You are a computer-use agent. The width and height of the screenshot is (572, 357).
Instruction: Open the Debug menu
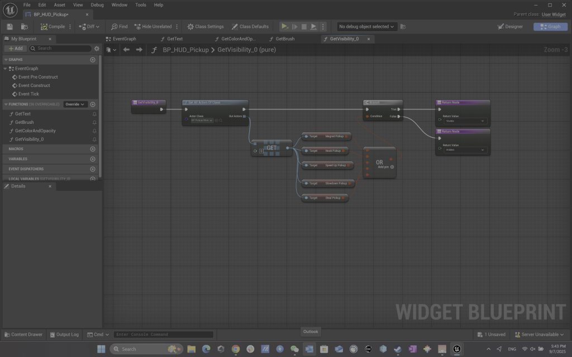point(97,4)
